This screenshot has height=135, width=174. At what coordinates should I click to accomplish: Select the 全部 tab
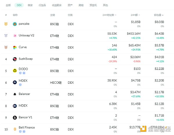click(x=8, y=5)
